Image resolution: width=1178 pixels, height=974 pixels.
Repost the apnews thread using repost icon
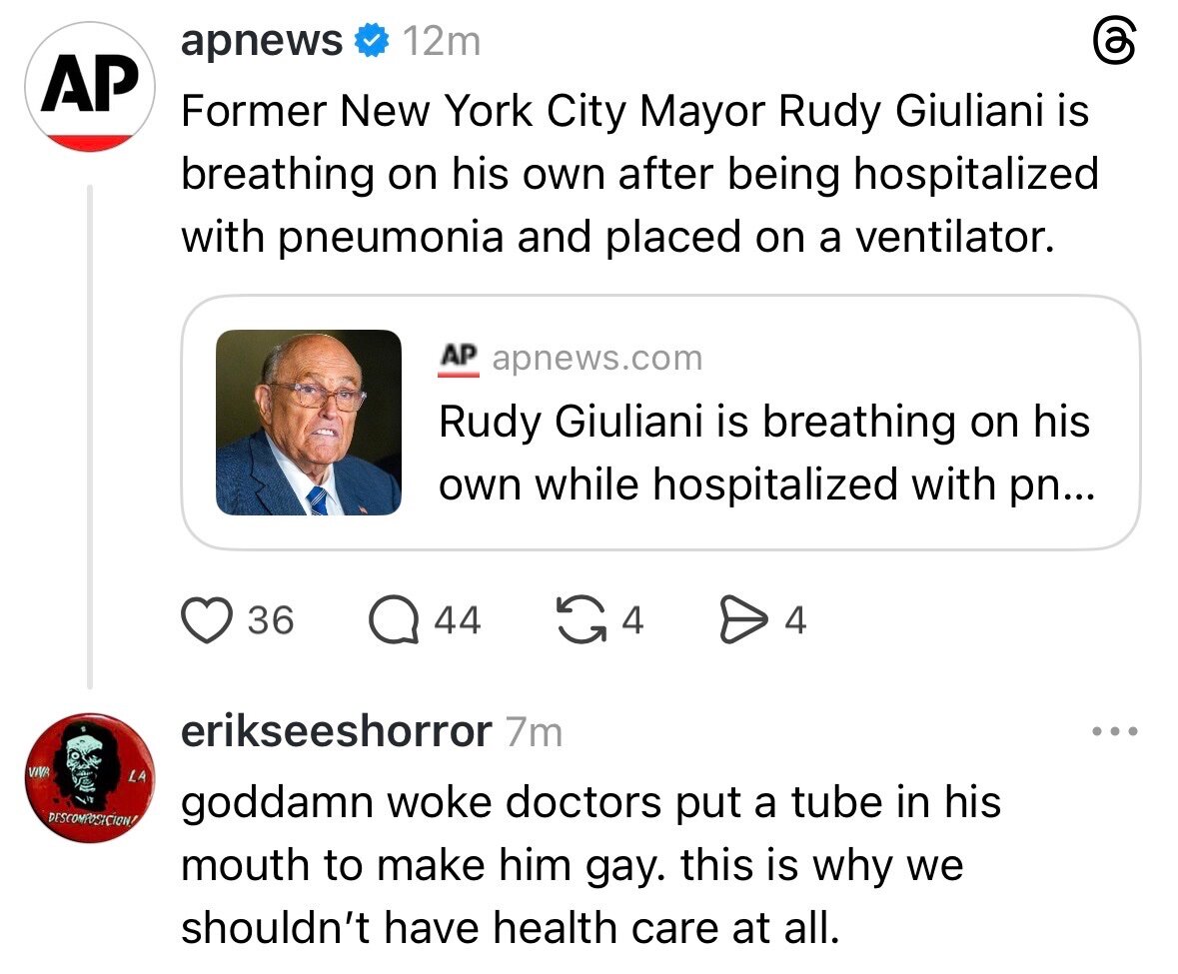pos(581,620)
